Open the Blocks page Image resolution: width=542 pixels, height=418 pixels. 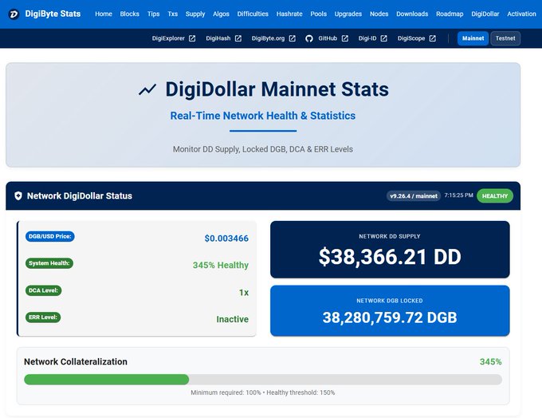coord(130,14)
